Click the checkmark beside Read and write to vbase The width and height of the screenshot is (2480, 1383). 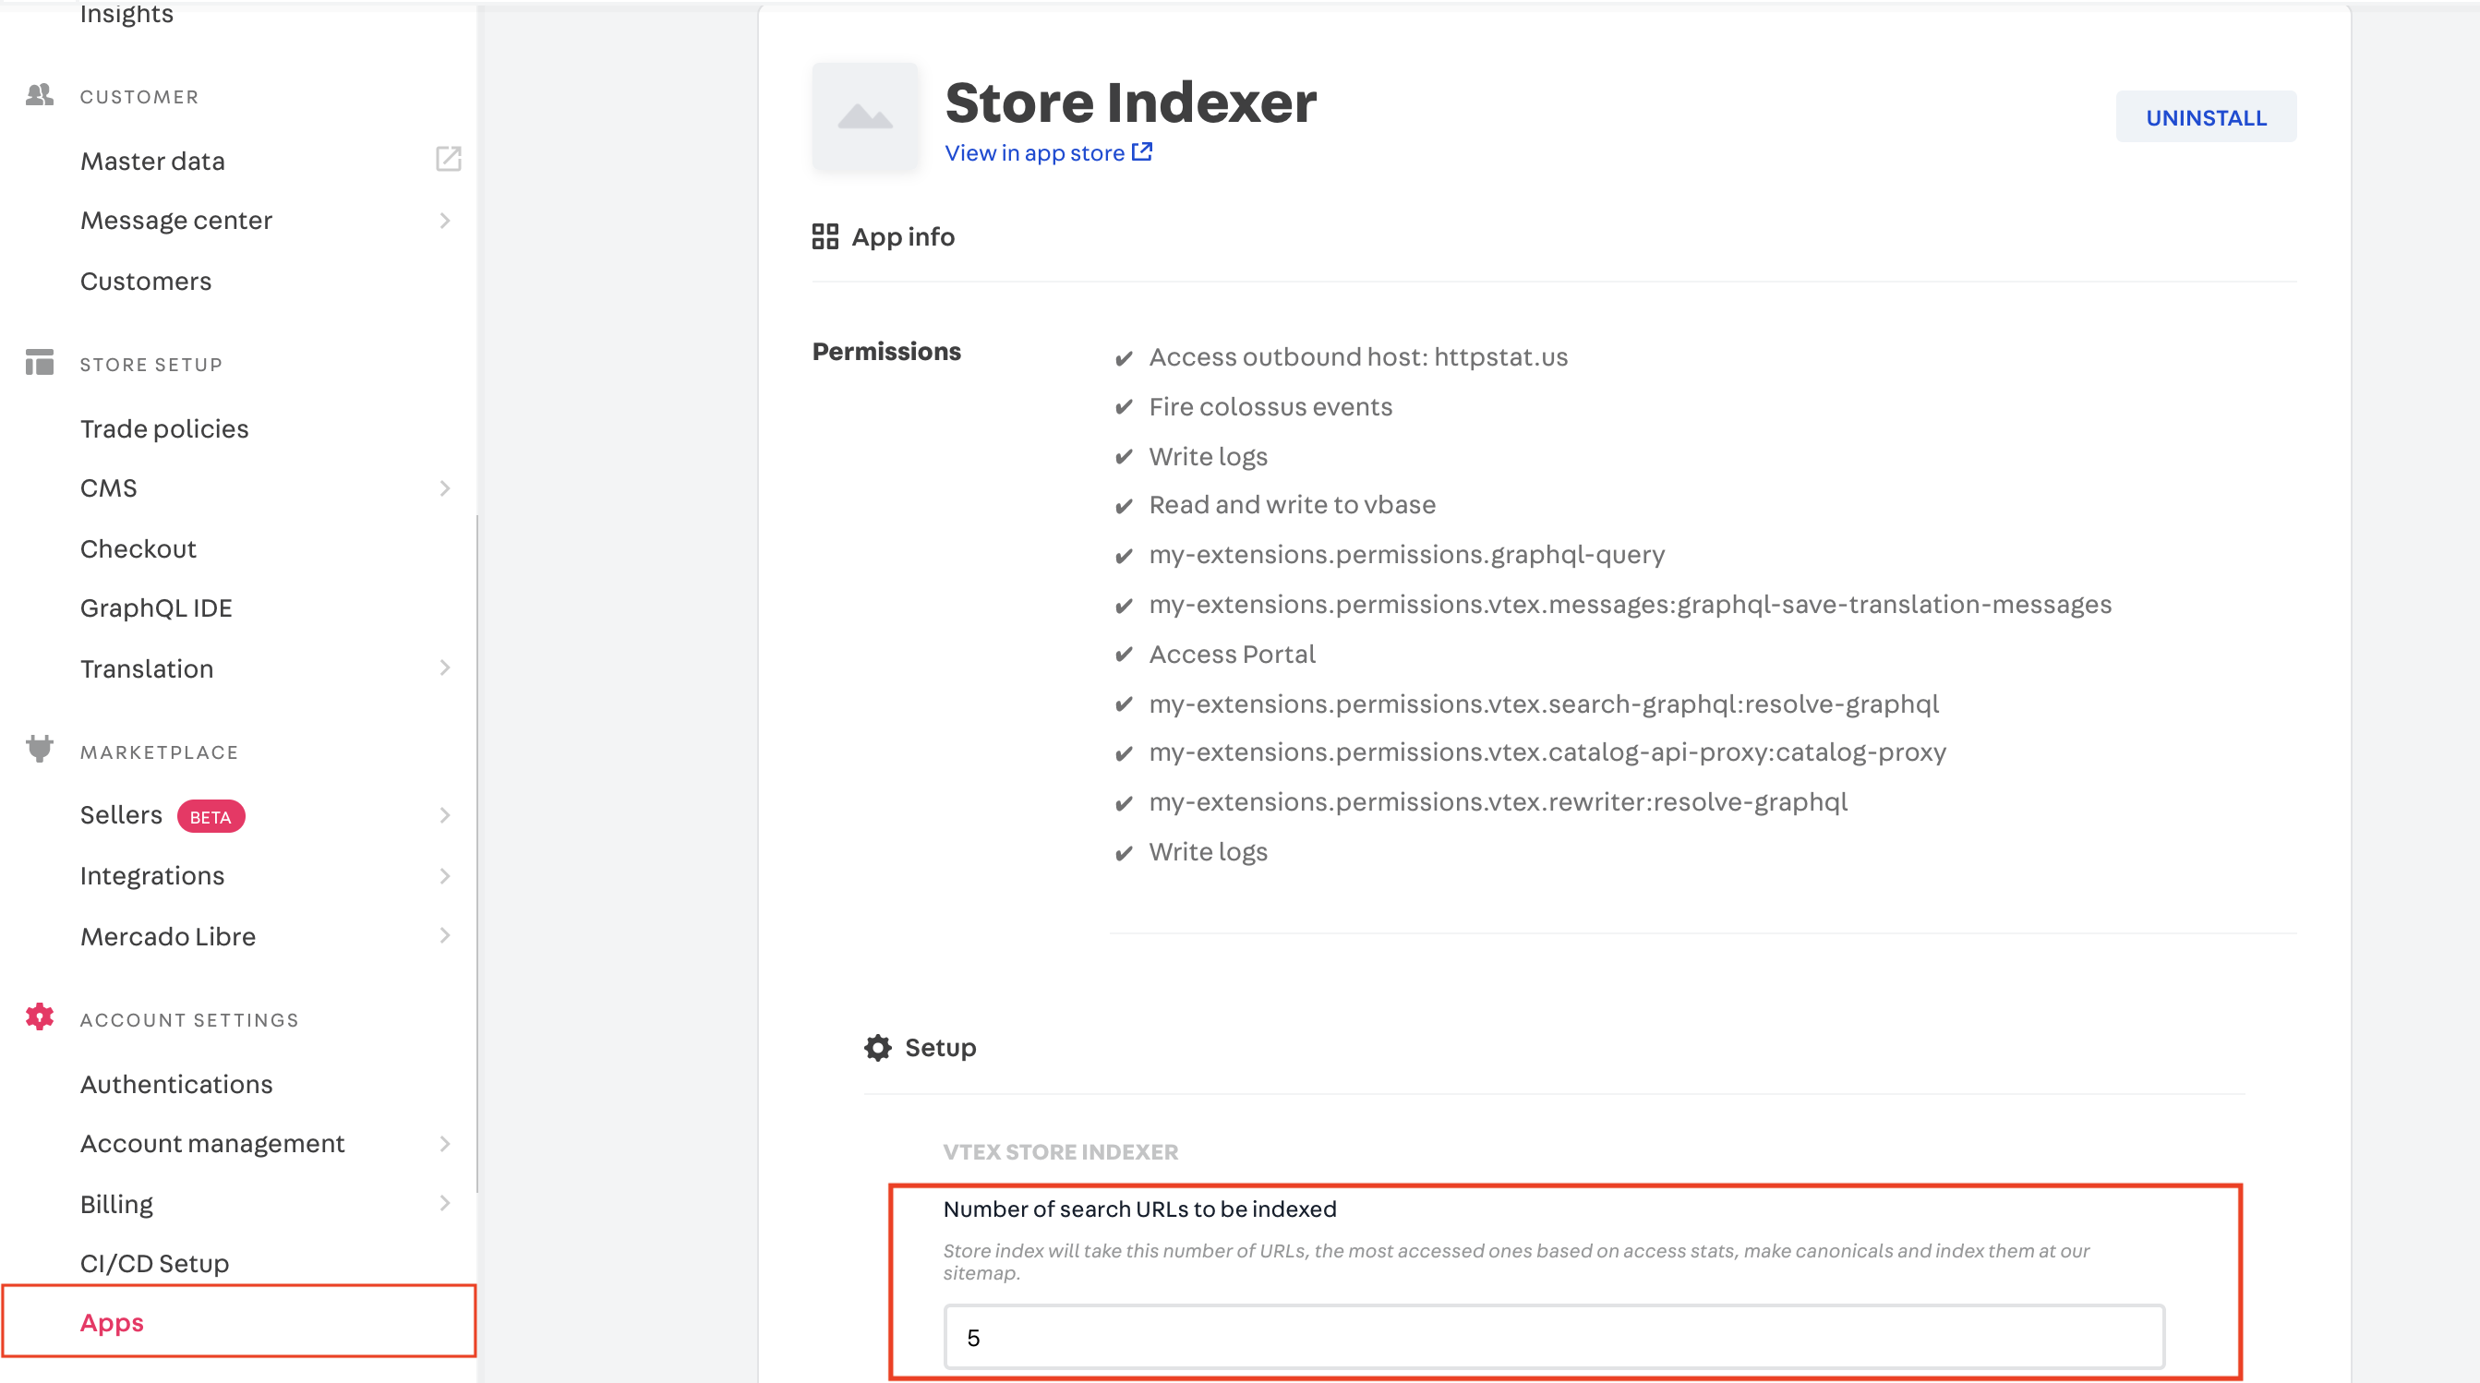click(x=1124, y=506)
